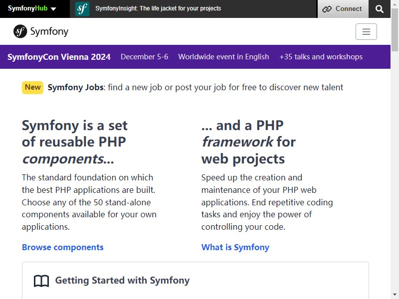The width and height of the screenshot is (399, 299).
Task: Click the December 5-6 text
Action: [x=144, y=57]
